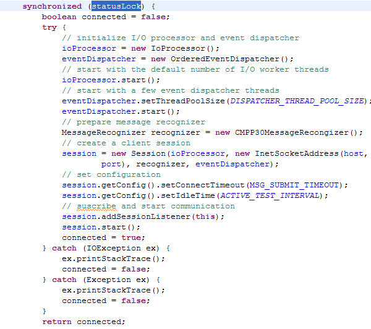Click ACTIVE_TEST_INTERVAL constant
Screen dimensions: 371x329
tap(270, 195)
